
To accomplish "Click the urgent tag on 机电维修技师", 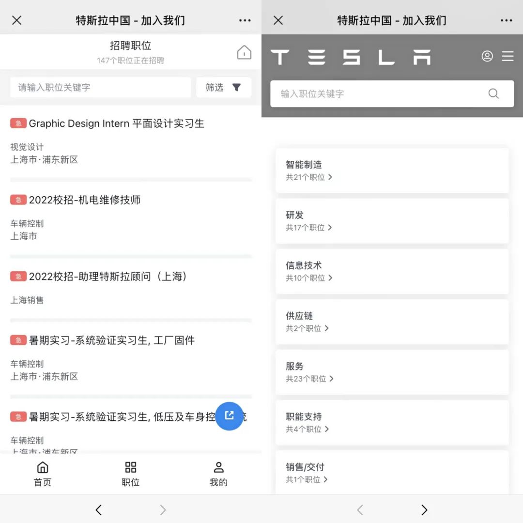I will [x=18, y=200].
